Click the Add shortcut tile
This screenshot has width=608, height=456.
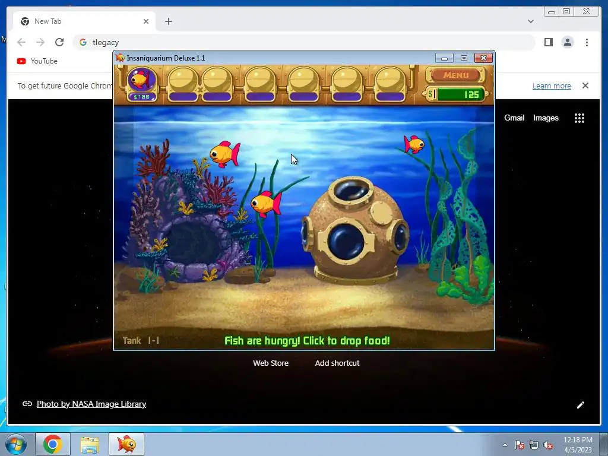337,363
